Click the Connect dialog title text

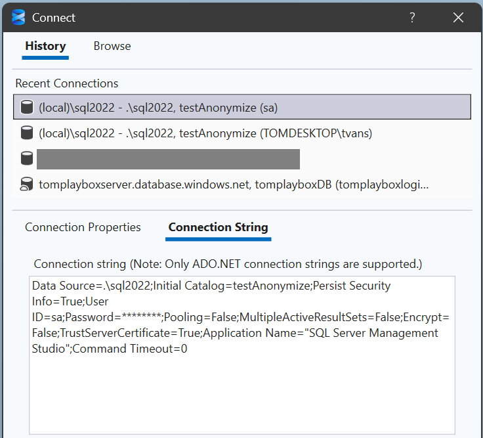pos(54,18)
